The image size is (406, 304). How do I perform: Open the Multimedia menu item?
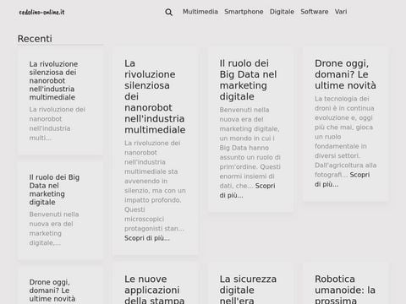pyautogui.click(x=200, y=12)
